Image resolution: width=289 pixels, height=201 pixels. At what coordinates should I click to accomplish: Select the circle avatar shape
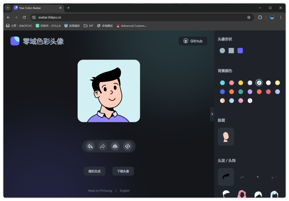(222, 51)
